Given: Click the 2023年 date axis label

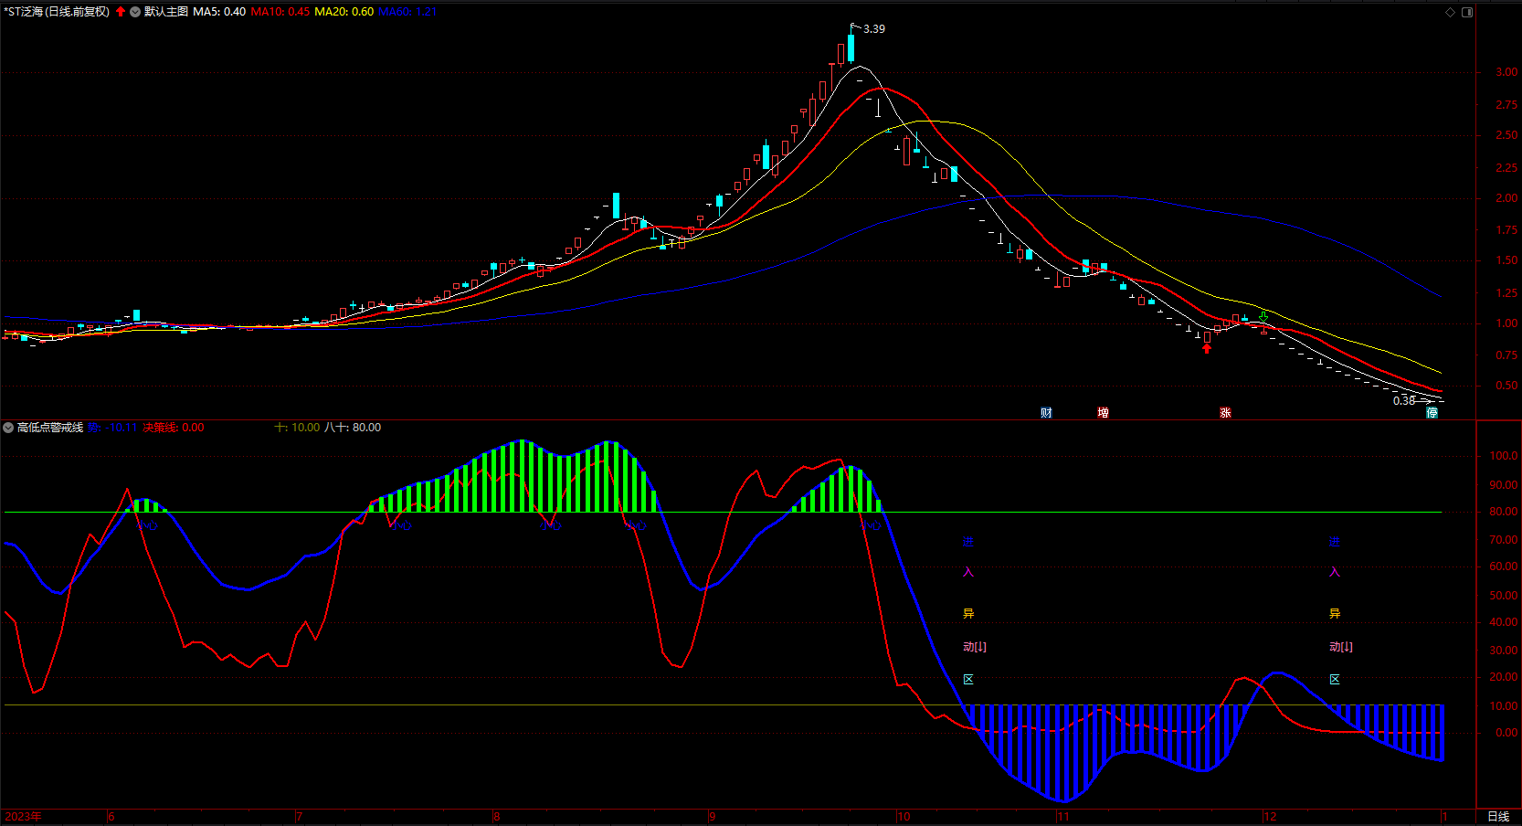Looking at the screenshot, I should click(23, 816).
